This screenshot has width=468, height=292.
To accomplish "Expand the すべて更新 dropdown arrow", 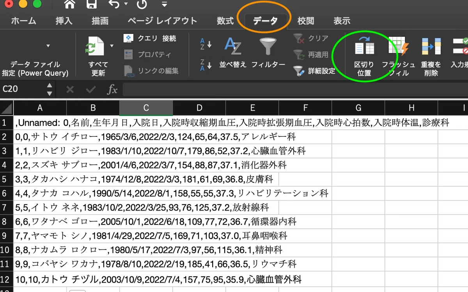I will (112, 46).
